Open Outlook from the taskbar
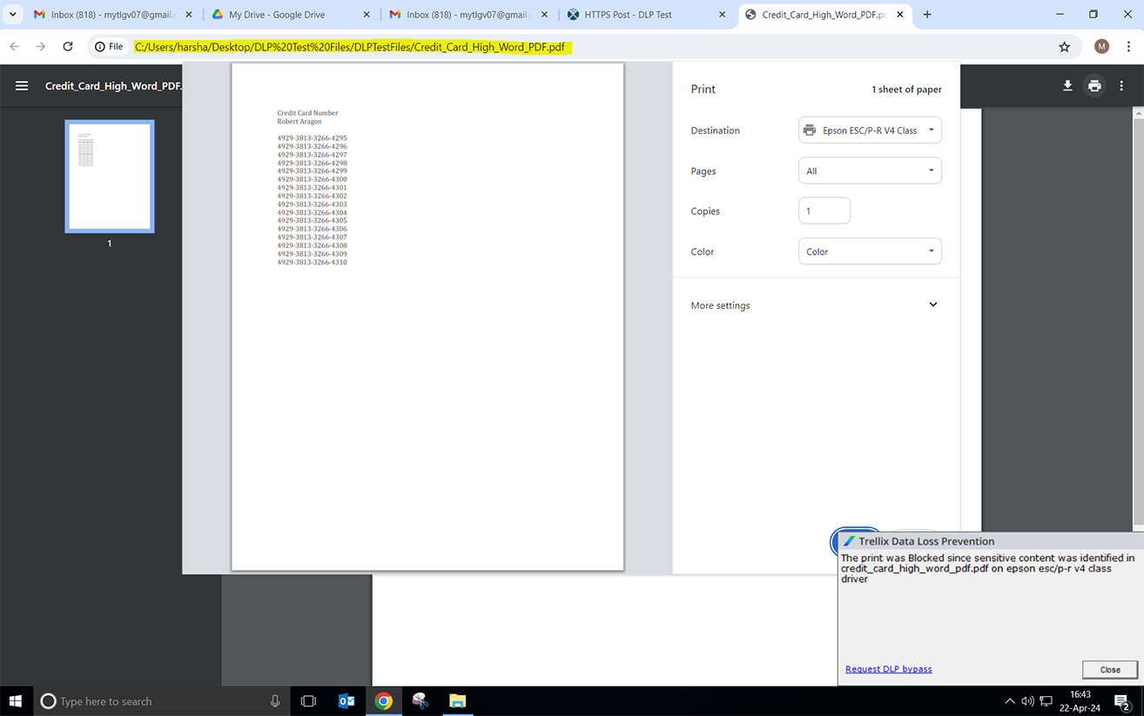This screenshot has height=716, width=1144. coord(346,701)
